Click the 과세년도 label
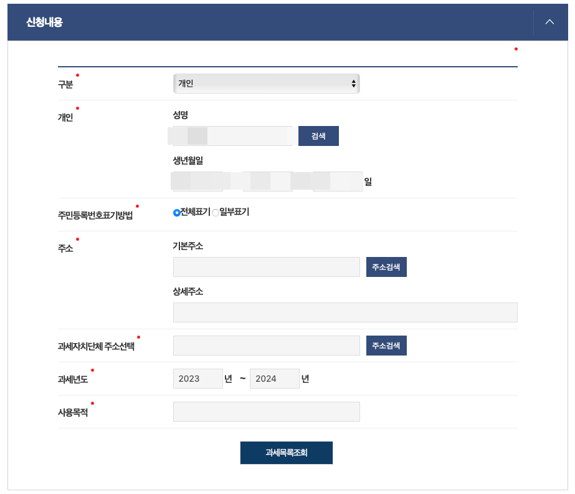 coord(73,379)
